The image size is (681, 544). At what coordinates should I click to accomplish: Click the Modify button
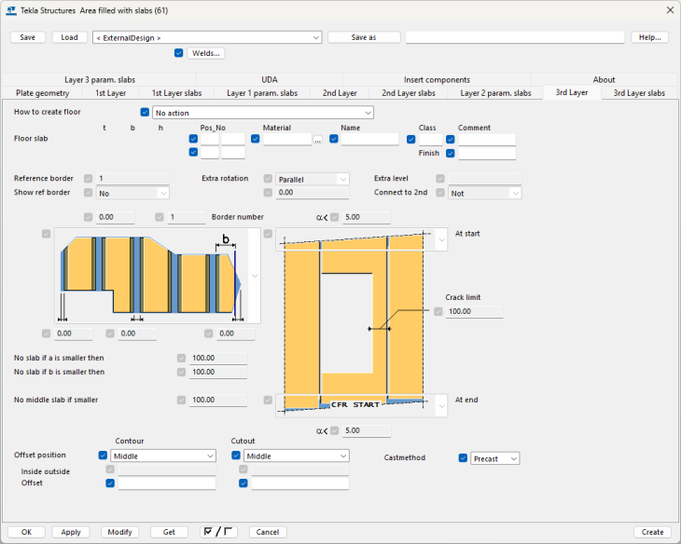point(119,532)
